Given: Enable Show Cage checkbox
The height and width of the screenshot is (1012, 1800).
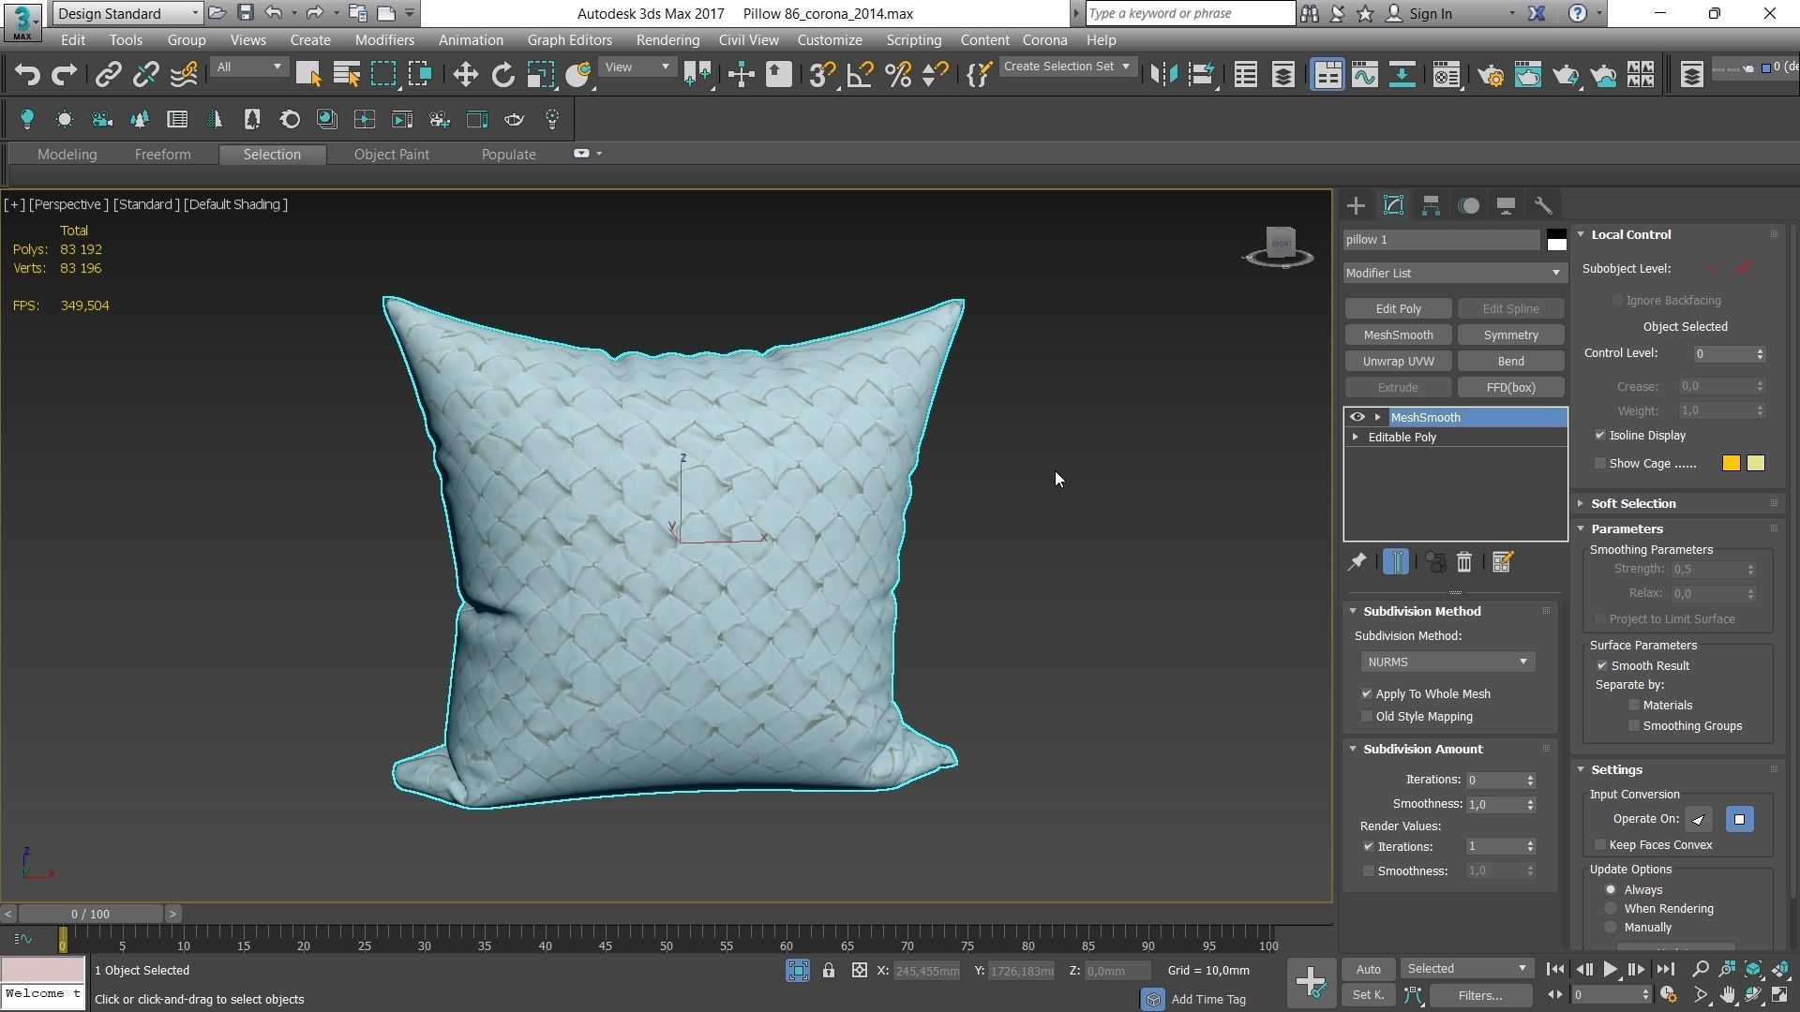Looking at the screenshot, I should point(1600,464).
